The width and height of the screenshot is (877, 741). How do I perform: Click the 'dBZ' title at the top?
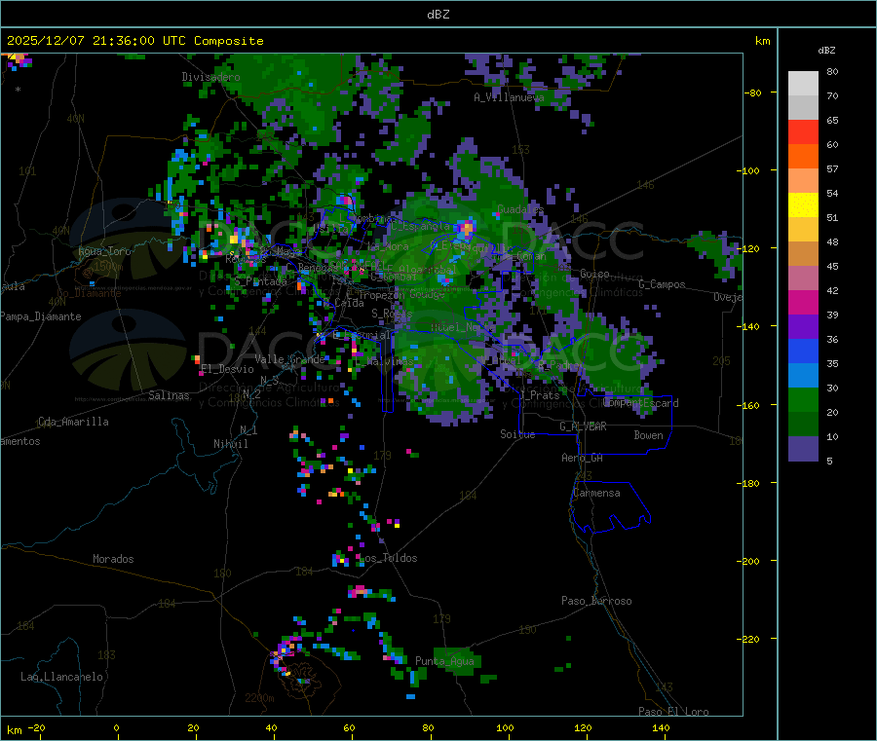click(x=438, y=15)
